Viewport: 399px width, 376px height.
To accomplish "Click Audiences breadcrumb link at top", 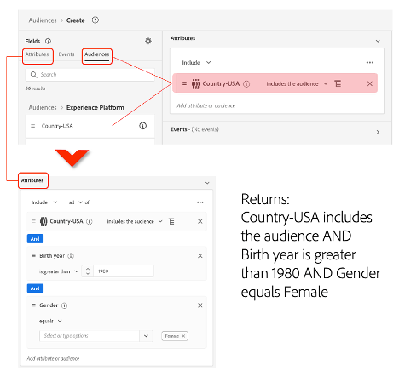I will 43,20.
